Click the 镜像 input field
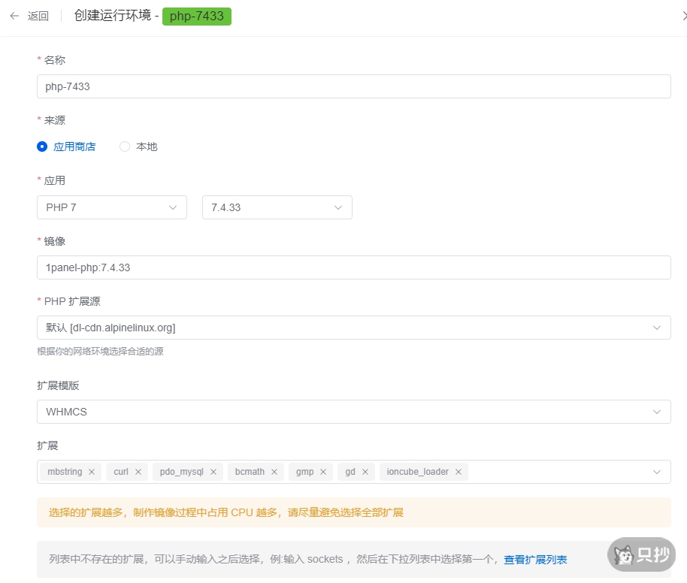Viewport: 687px width, 583px height. tap(353, 267)
